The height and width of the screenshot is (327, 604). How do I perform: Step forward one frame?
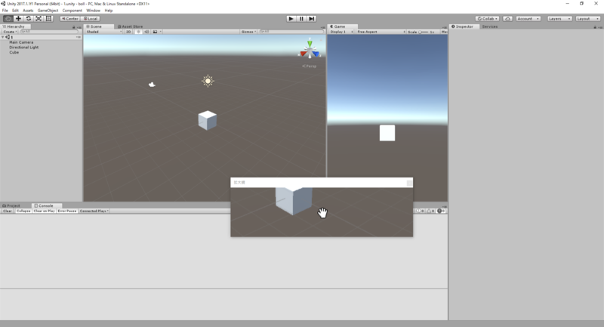[x=312, y=18]
